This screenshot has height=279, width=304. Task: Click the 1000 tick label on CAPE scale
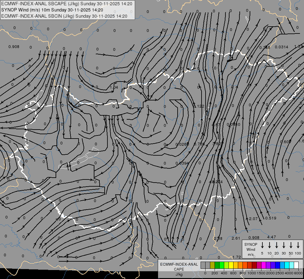point(252,273)
